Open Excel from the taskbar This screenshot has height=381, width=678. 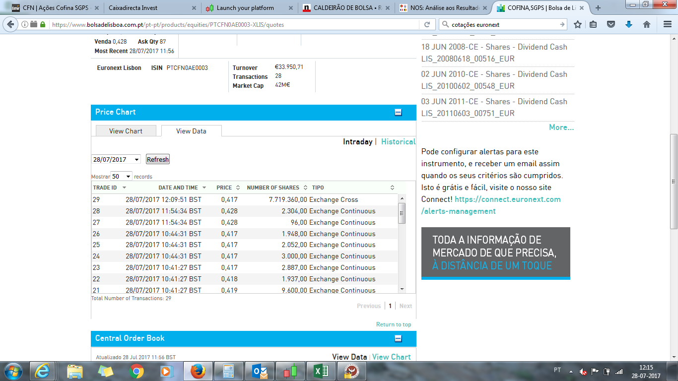click(x=321, y=371)
